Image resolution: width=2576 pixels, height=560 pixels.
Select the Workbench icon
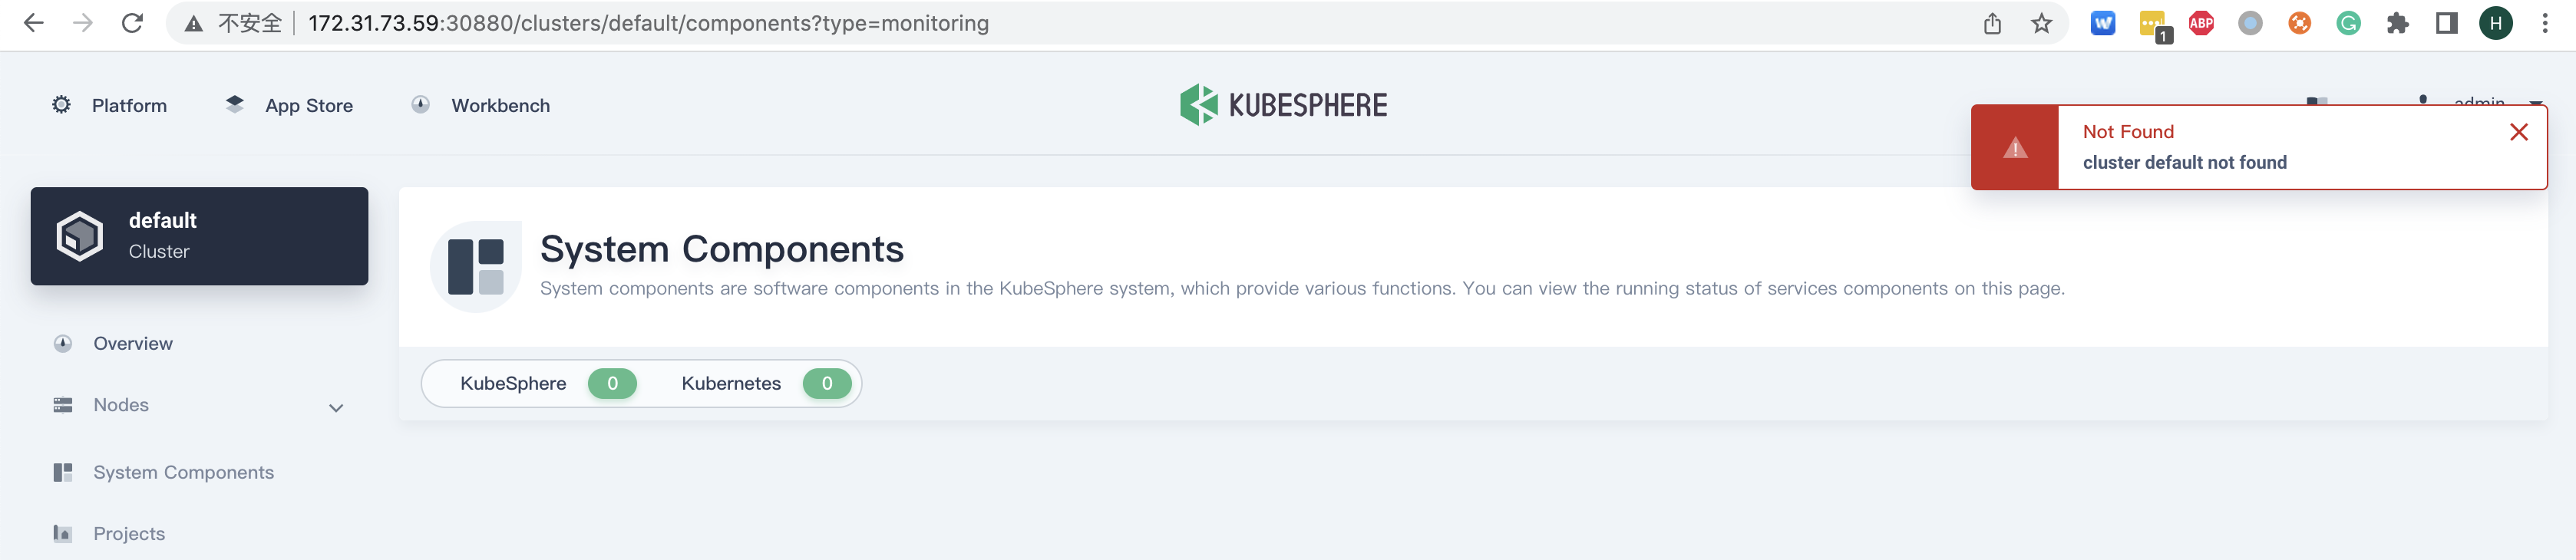421,104
